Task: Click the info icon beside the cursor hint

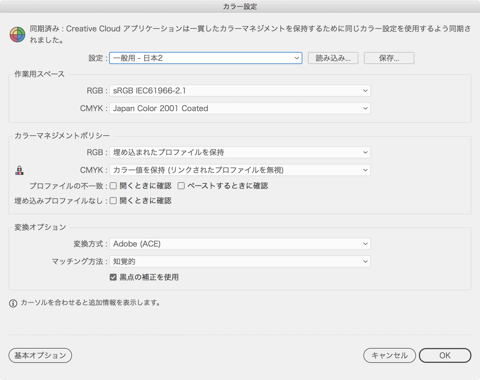Action: point(13,303)
